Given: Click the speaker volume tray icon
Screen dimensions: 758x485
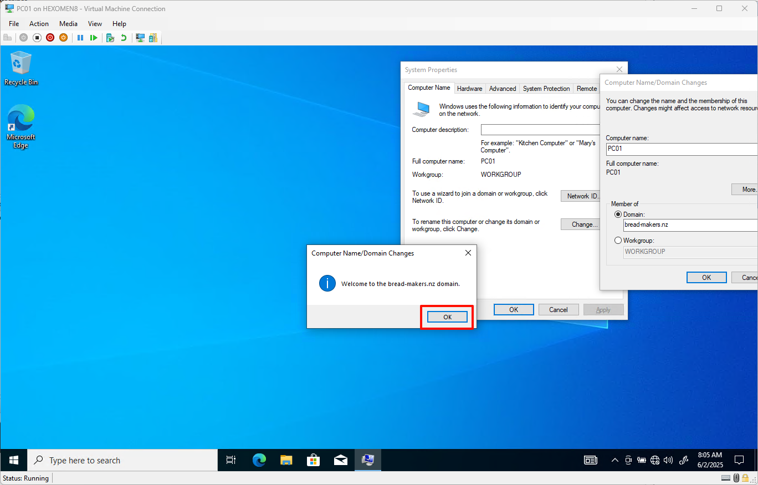Looking at the screenshot, I should (668, 460).
